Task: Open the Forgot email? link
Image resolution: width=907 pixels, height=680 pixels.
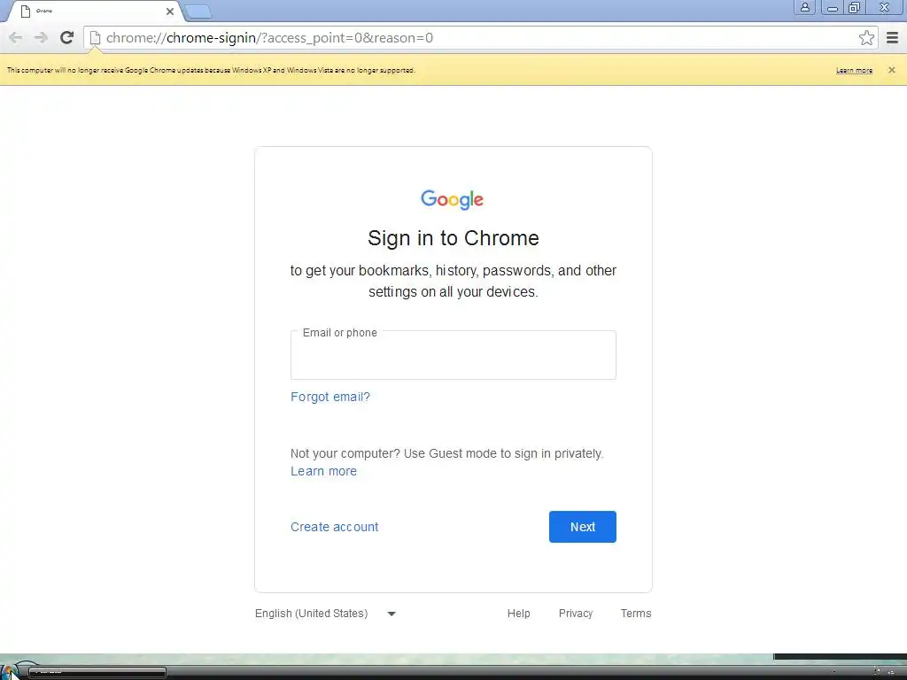Action: click(x=330, y=397)
